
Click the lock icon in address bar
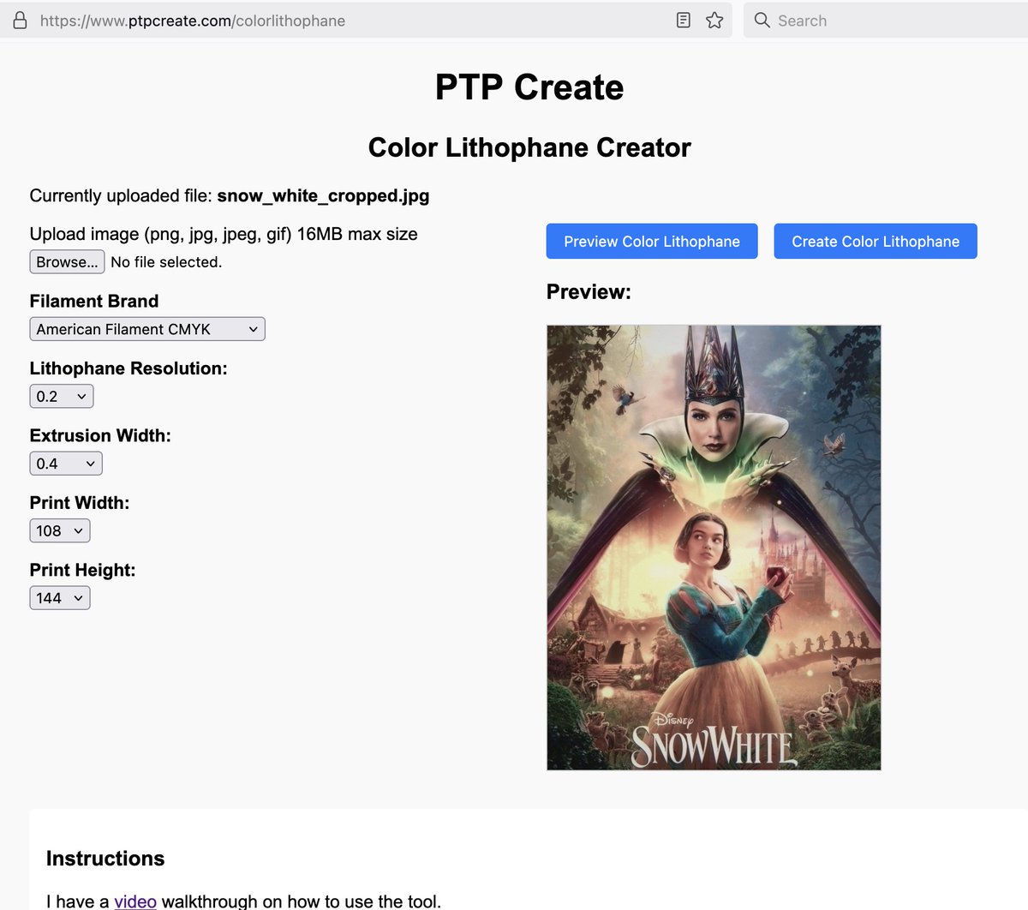pos(20,21)
